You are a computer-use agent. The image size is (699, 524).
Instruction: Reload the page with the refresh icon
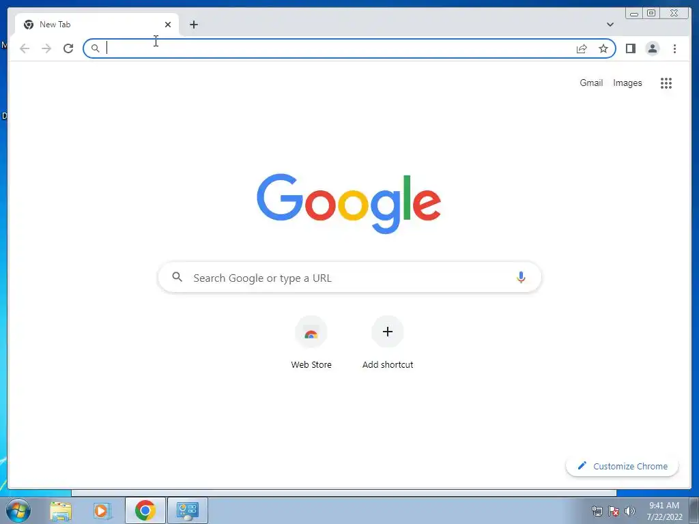[68, 48]
